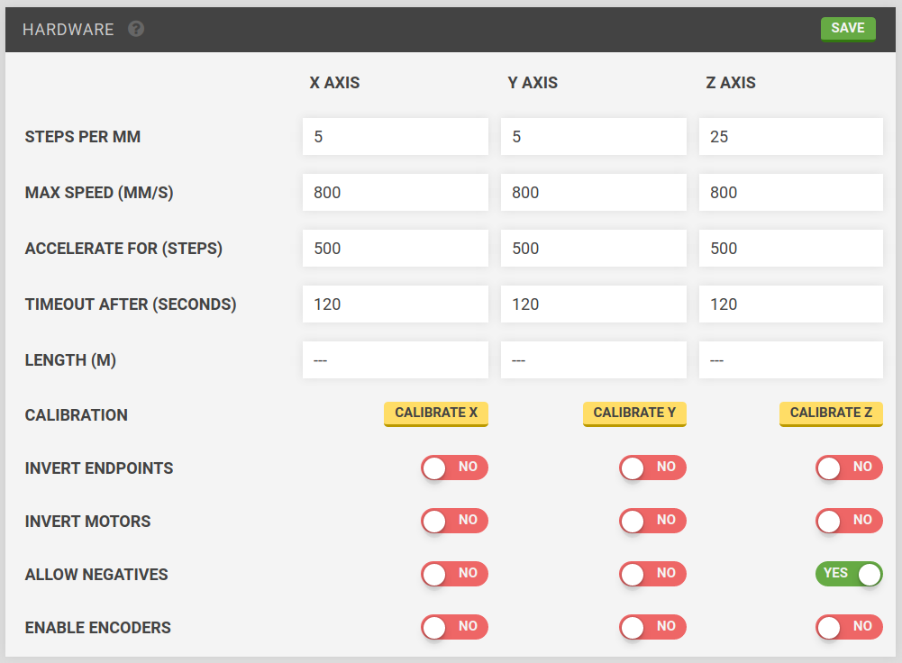
Task: Toggle Invert Motors for X axis
Action: pos(454,521)
